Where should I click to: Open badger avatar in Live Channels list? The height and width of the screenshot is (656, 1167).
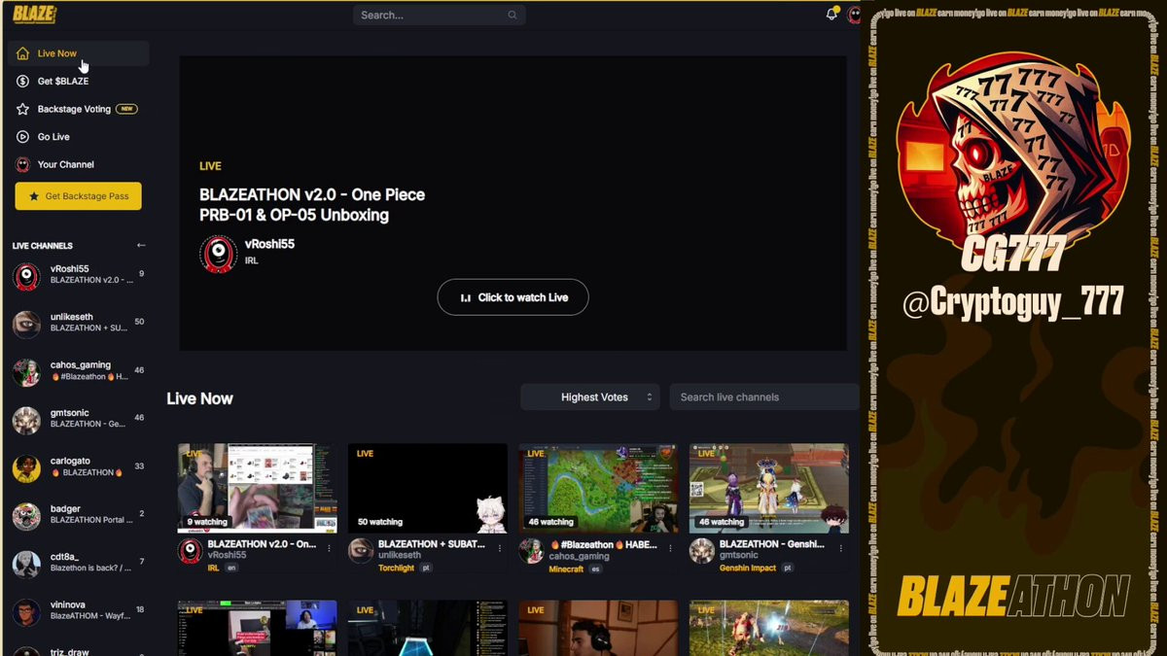tap(26, 515)
